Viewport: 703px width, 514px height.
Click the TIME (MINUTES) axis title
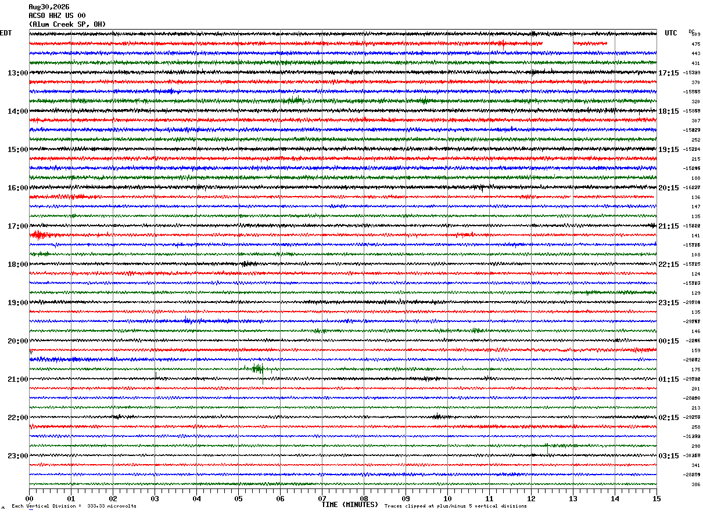[x=350, y=505]
